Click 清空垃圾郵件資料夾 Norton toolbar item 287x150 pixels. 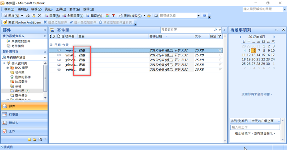pos(115,22)
